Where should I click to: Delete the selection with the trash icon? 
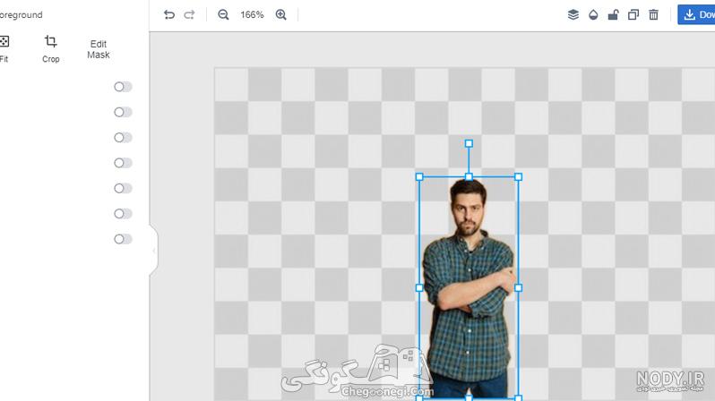click(653, 14)
